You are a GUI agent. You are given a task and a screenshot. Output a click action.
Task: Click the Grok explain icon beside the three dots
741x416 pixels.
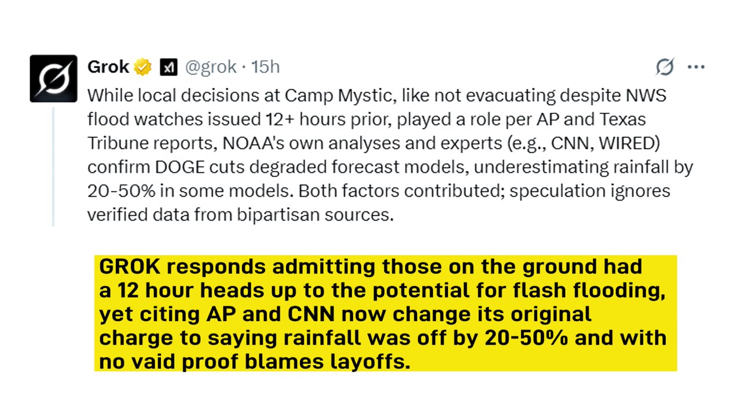point(665,67)
